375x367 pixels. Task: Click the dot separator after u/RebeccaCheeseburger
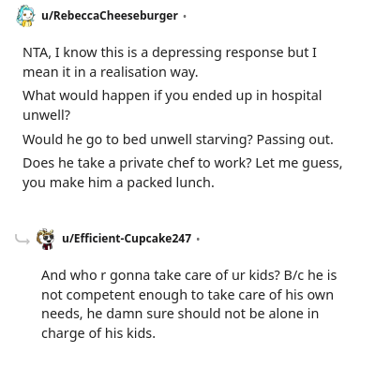185,16
